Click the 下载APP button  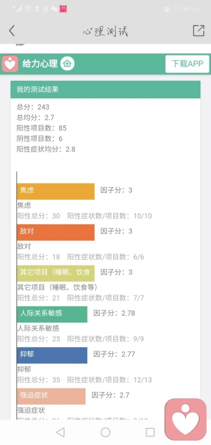point(187,64)
